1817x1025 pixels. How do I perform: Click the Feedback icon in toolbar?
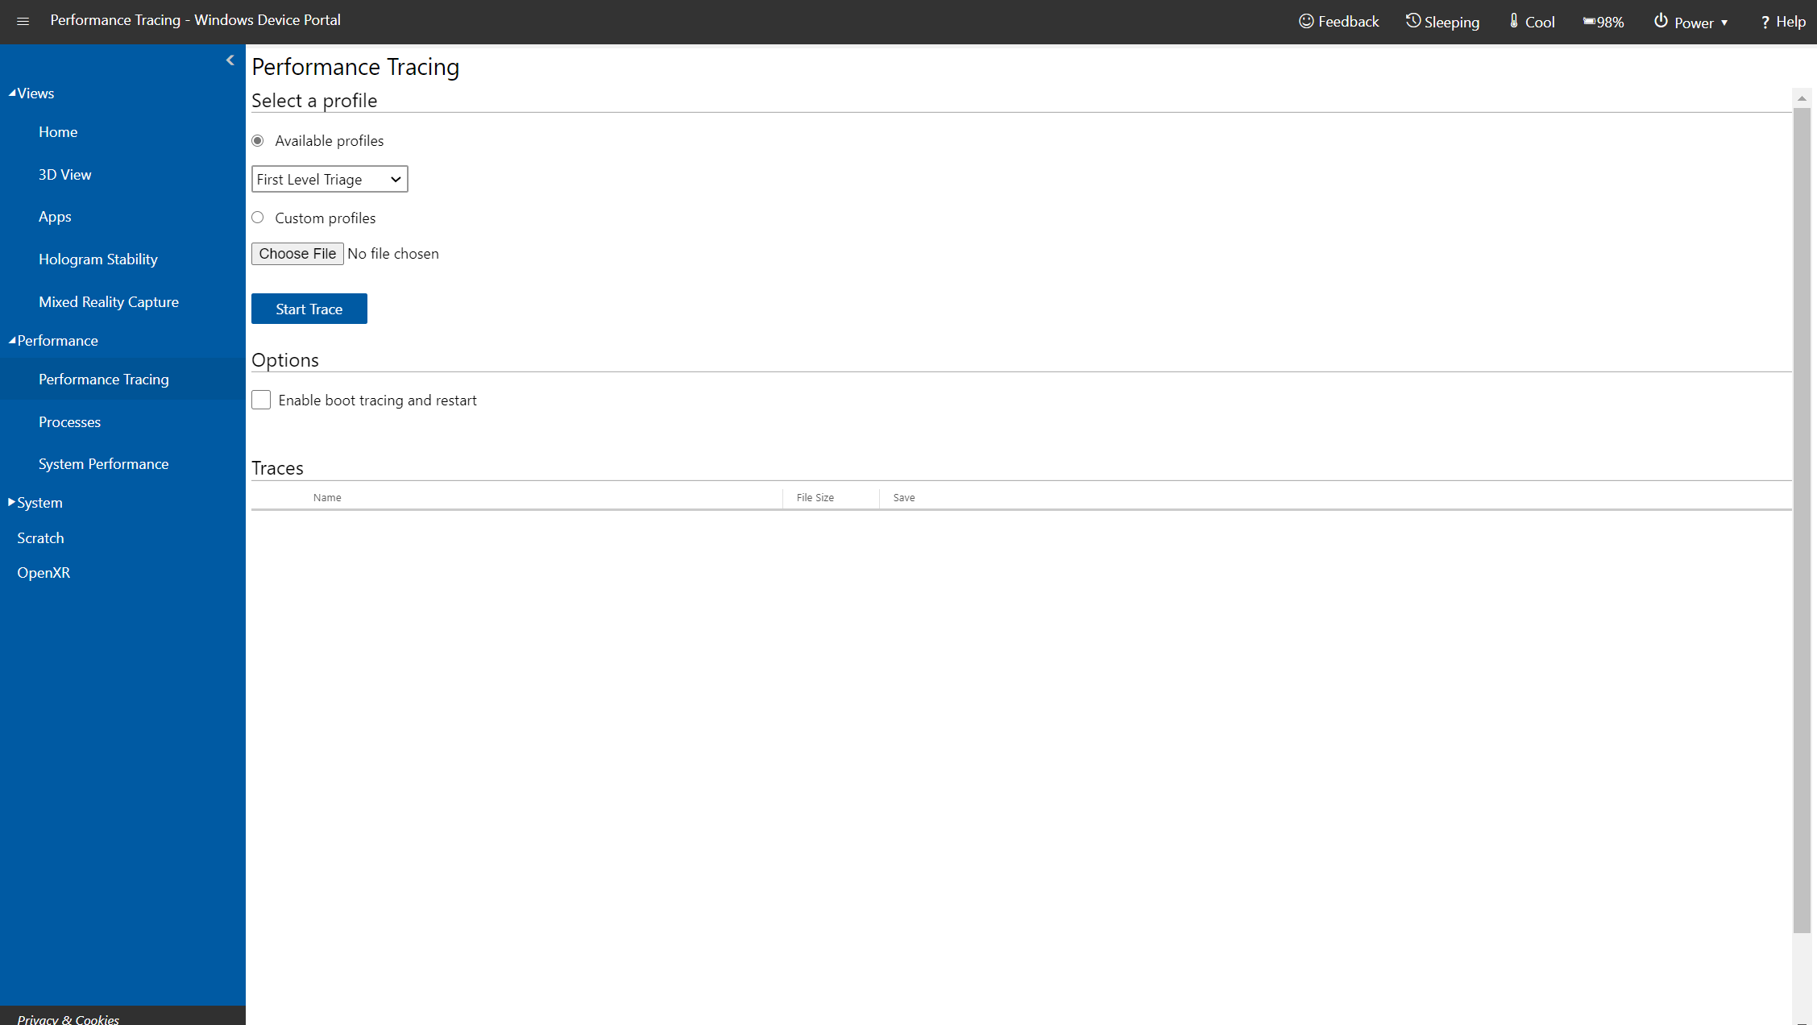(1307, 21)
